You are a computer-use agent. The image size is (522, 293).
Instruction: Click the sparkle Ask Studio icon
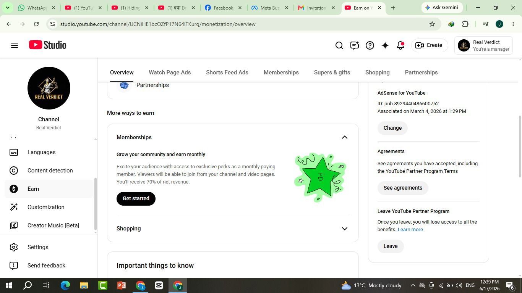point(385,45)
